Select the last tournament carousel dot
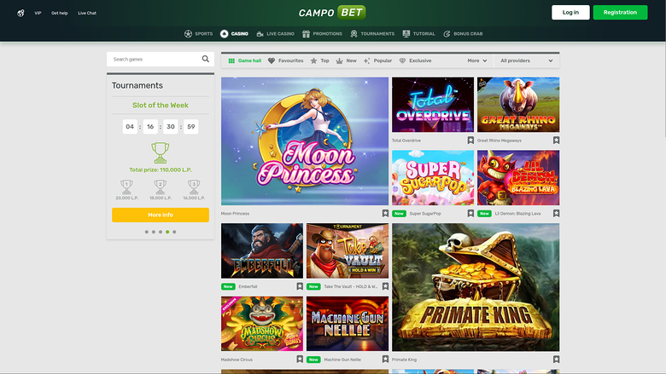 tap(174, 232)
